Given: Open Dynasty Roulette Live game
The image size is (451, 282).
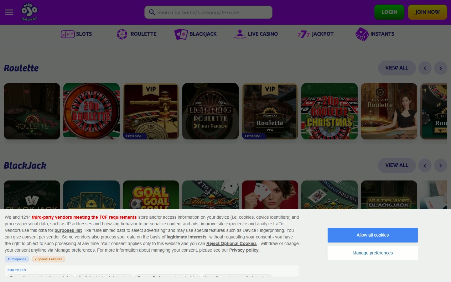Looking at the screenshot, I should (389, 111).
